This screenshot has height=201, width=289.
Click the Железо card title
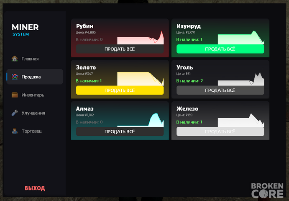coord(187,109)
